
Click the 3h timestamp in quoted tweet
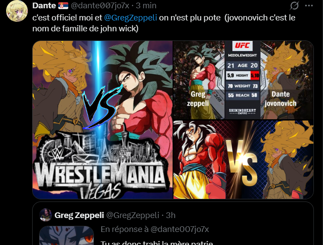pos(170,215)
